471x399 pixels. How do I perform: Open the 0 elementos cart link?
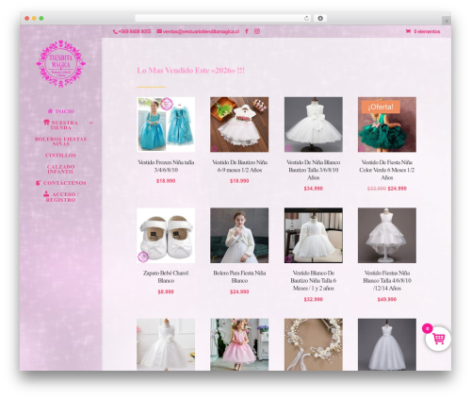(427, 31)
